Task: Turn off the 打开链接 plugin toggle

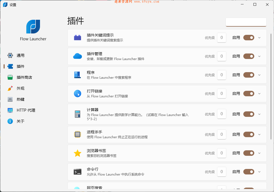Action: (249, 94)
